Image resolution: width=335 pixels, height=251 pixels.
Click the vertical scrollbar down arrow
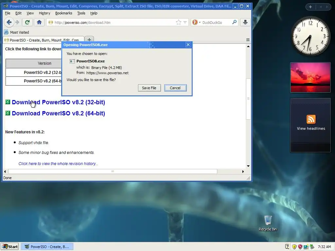[248, 166]
